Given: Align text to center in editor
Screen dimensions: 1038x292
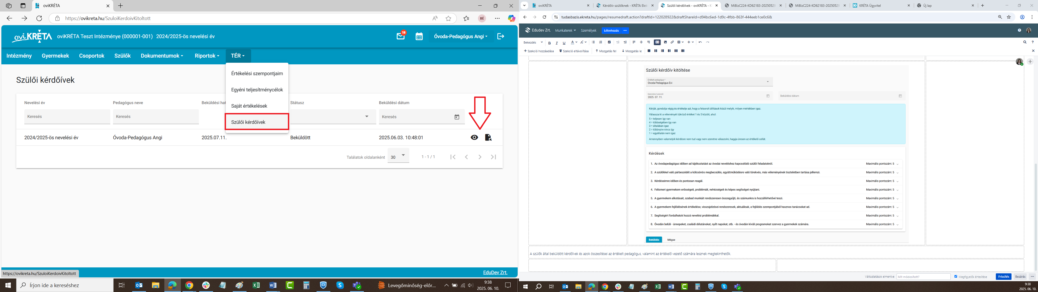Looking at the screenshot, I should click(x=641, y=42).
